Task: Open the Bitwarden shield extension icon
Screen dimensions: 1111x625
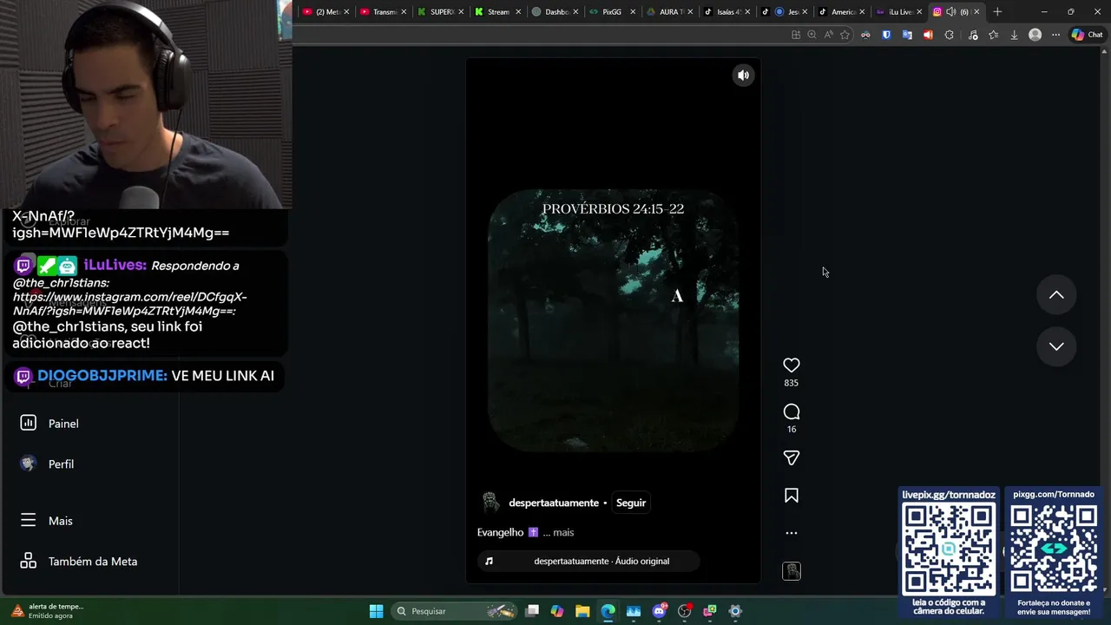Action: click(886, 35)
